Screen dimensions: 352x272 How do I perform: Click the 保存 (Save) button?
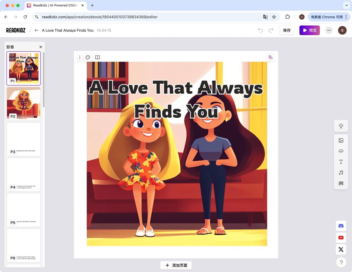coord(287,30)
